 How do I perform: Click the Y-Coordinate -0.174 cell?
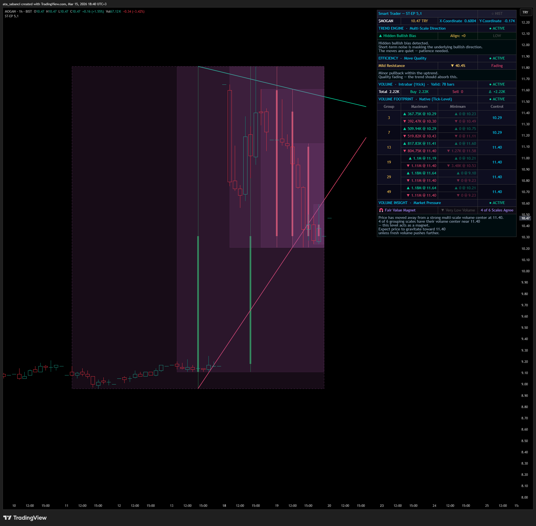(497, 21)
